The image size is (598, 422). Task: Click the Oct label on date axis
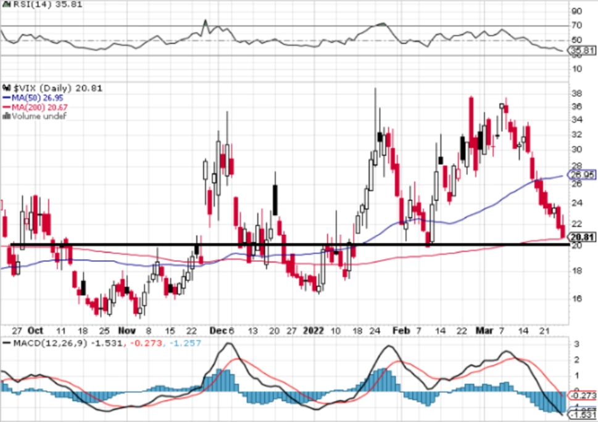pos(35,331)
